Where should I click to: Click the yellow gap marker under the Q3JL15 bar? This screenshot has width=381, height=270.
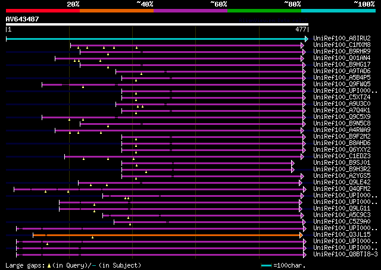coord(93,237)
